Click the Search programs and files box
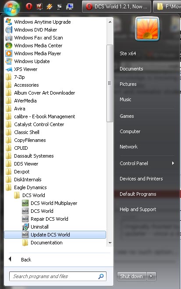 [58, 276]
